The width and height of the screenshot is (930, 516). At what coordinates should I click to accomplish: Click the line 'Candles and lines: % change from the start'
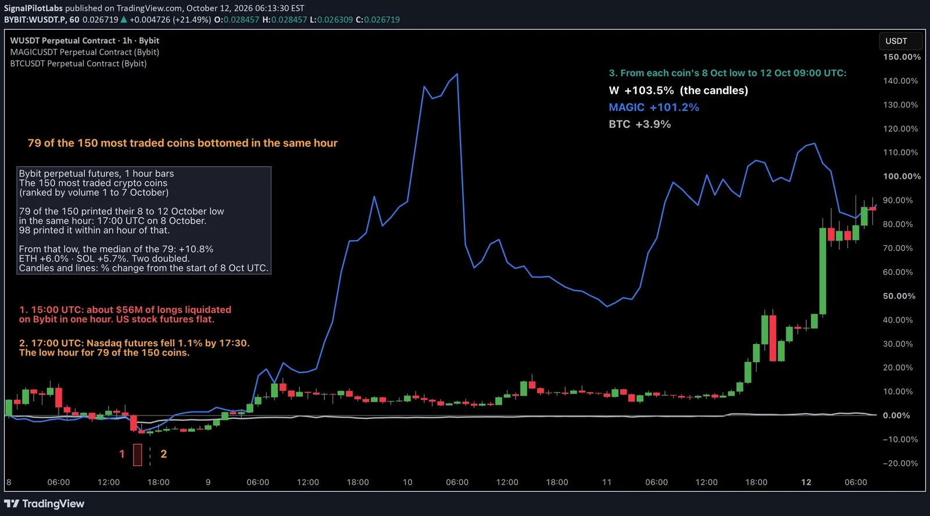click(144, 268)
